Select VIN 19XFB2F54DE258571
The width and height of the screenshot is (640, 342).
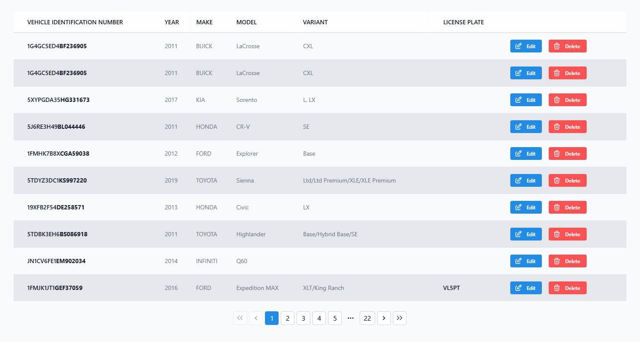click(x=56, y=207)
